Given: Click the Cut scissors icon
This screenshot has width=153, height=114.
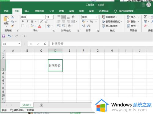Looking at the screenshot, I should (x=12, y=17).
